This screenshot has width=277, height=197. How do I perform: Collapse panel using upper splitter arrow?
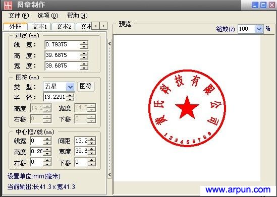[109, 43]
